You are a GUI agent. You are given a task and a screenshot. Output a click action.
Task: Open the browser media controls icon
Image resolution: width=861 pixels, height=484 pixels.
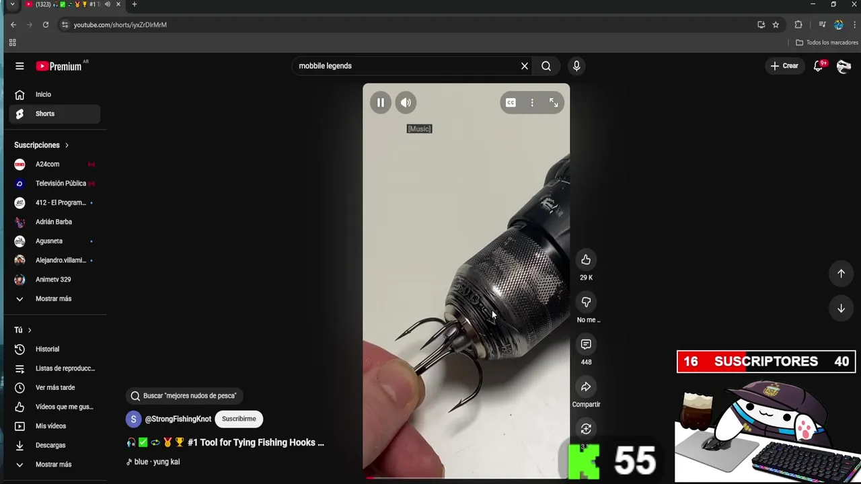(x=822, y=25)
